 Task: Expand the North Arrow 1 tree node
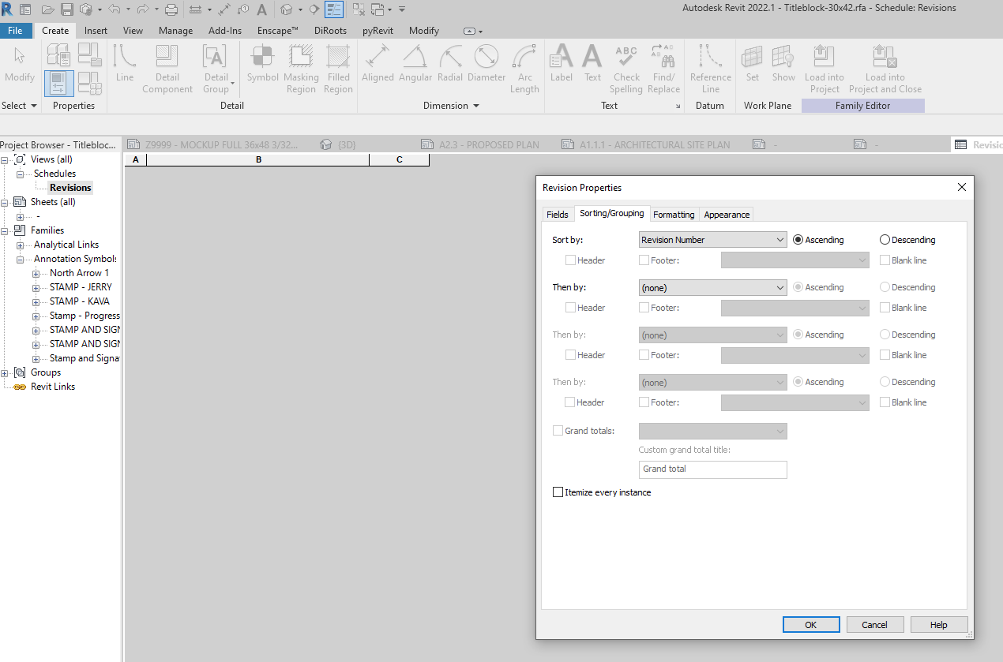[x=36, y=273]
